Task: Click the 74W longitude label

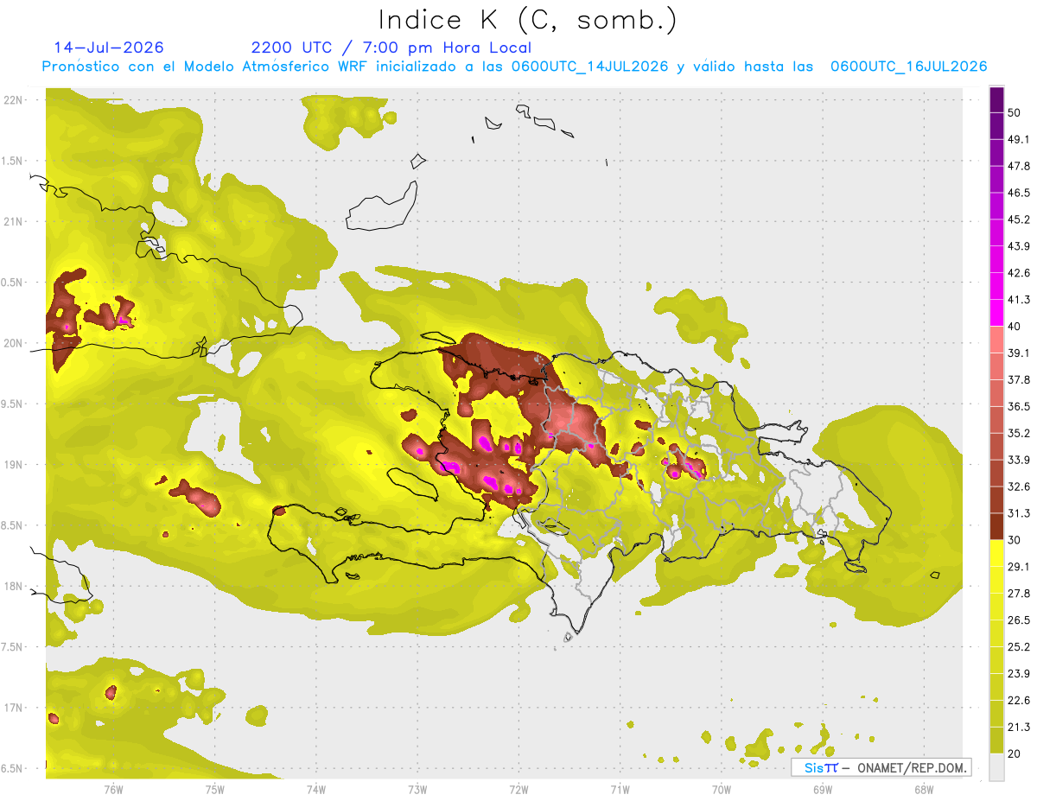Action: 316,789
